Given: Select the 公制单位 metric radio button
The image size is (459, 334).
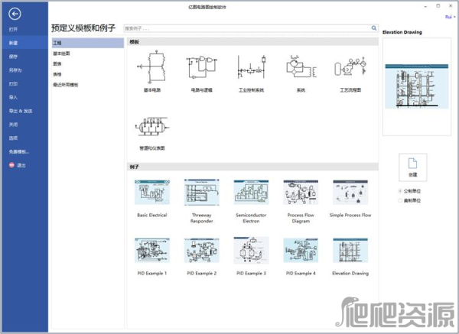Looking at the screenshot, I should pos(400,191).
